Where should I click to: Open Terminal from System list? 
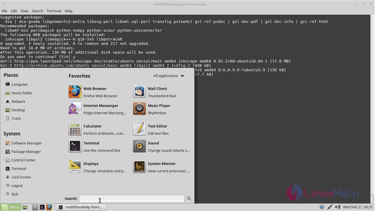(x=16, y=169)
